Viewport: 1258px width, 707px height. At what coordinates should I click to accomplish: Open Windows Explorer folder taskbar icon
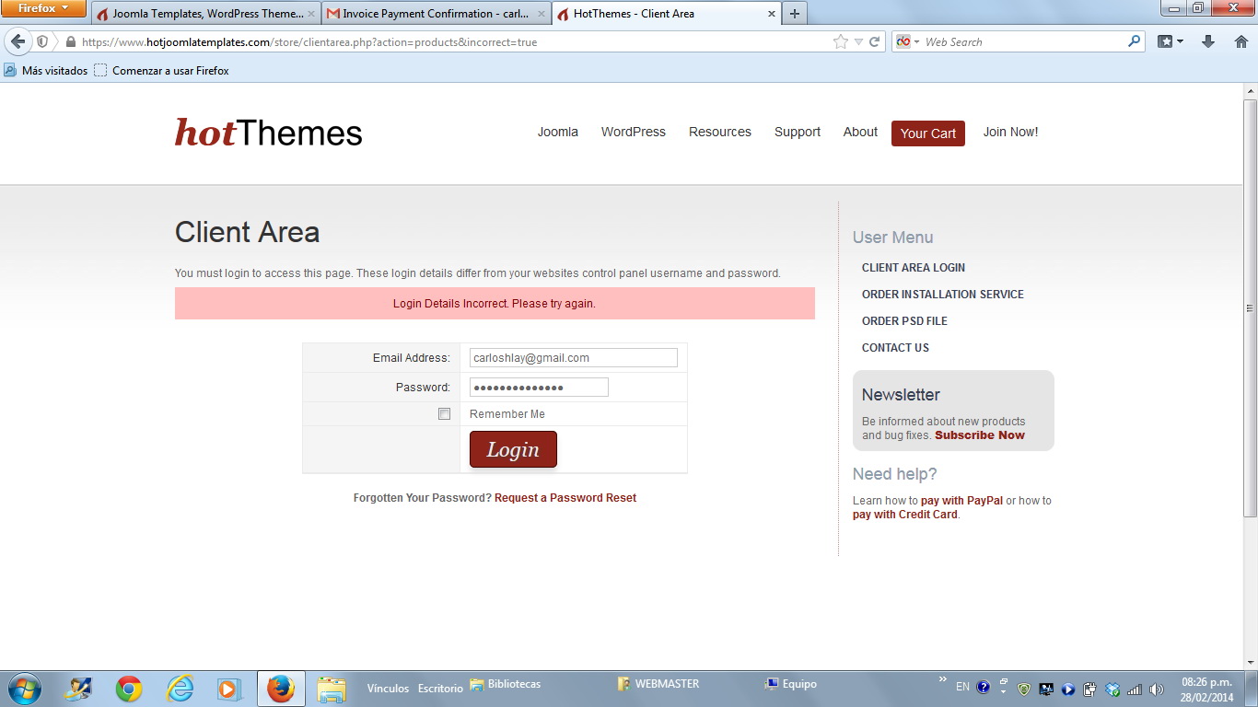(332, 689)
